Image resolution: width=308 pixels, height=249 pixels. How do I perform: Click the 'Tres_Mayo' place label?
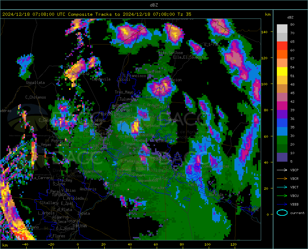[124, 92]
